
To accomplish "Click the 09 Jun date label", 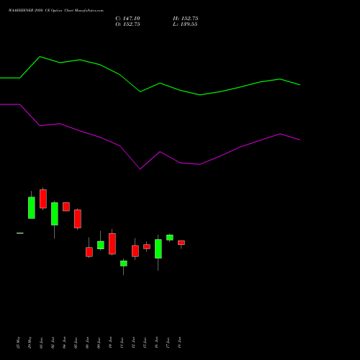I will coord(99,343).
